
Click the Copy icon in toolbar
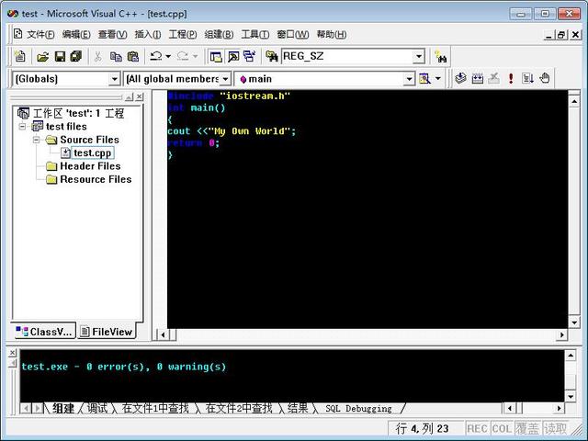pyautogui.click(x=116, y=57)
